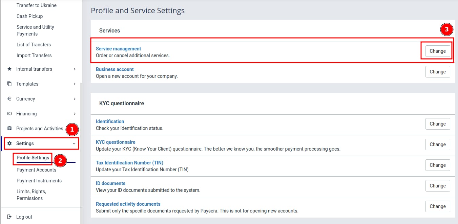458x224 pixels.
Task: Click the Templates copy icon
Action: click(9, 84)
